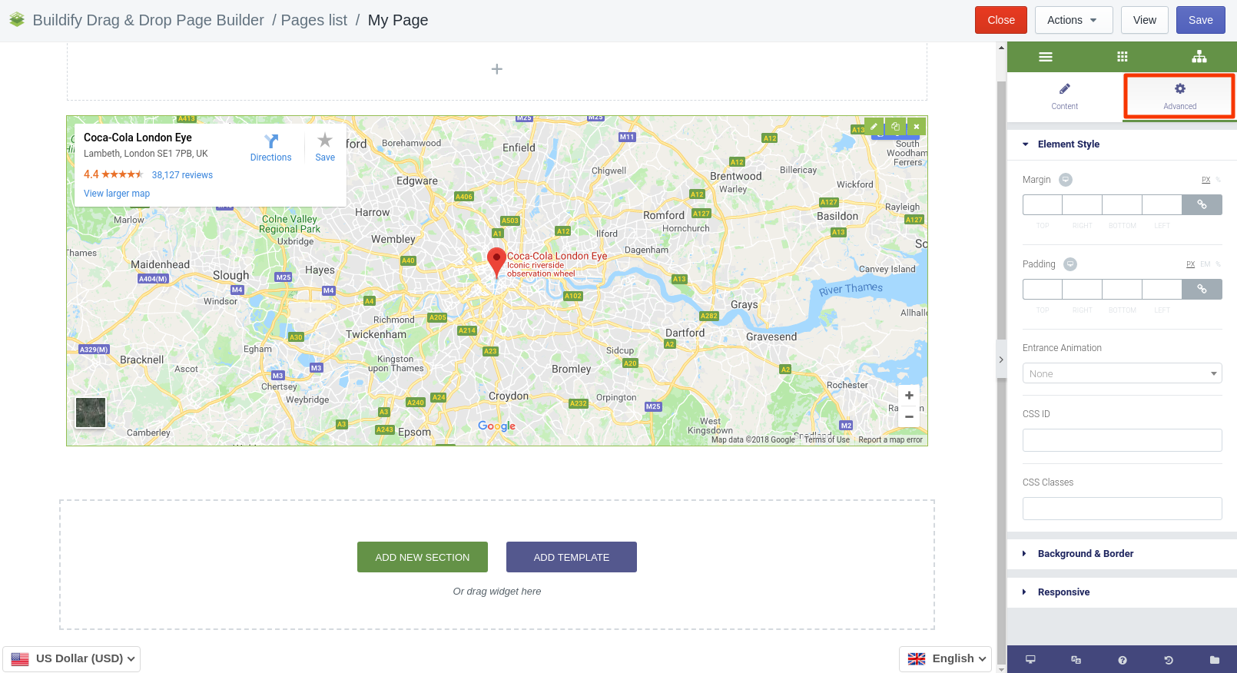This screenshot has width=1237, height=673.
Task: Open the Entrance Animation dropdown
Action: (1122, 373)
